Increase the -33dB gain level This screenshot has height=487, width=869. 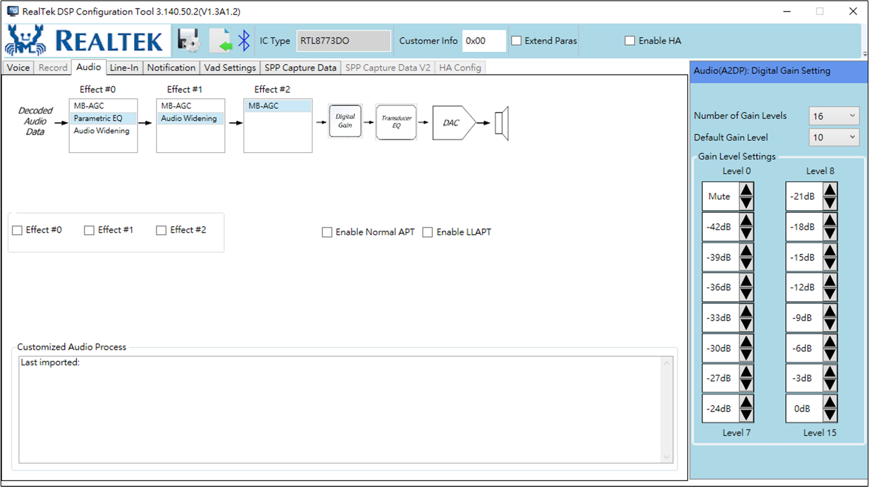[x=746, y=310]
